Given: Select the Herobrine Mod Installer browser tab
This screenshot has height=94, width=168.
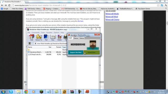Looking at the screenshot, I should (x=13, y=2).
